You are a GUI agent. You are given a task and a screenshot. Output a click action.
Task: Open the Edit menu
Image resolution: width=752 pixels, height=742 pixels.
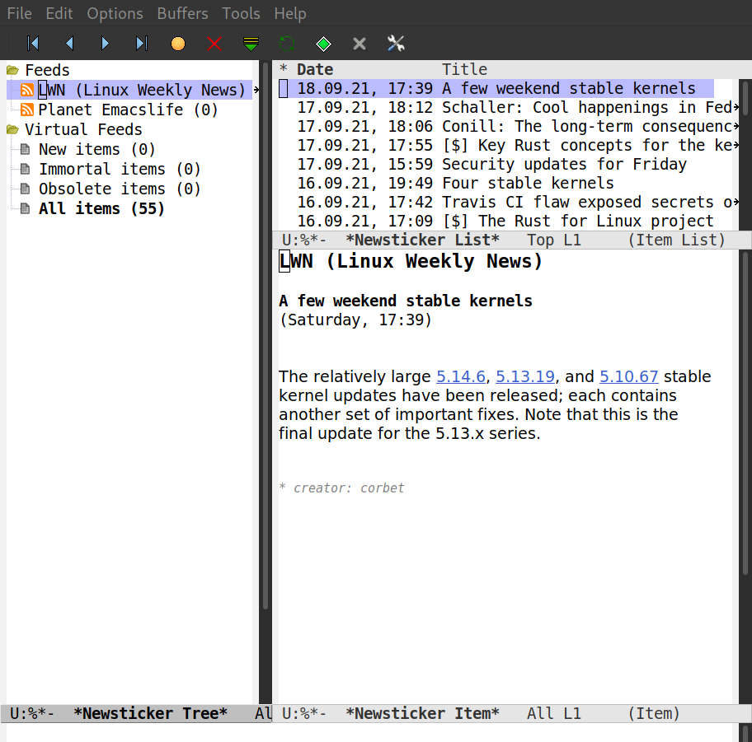tap(59, 13)
